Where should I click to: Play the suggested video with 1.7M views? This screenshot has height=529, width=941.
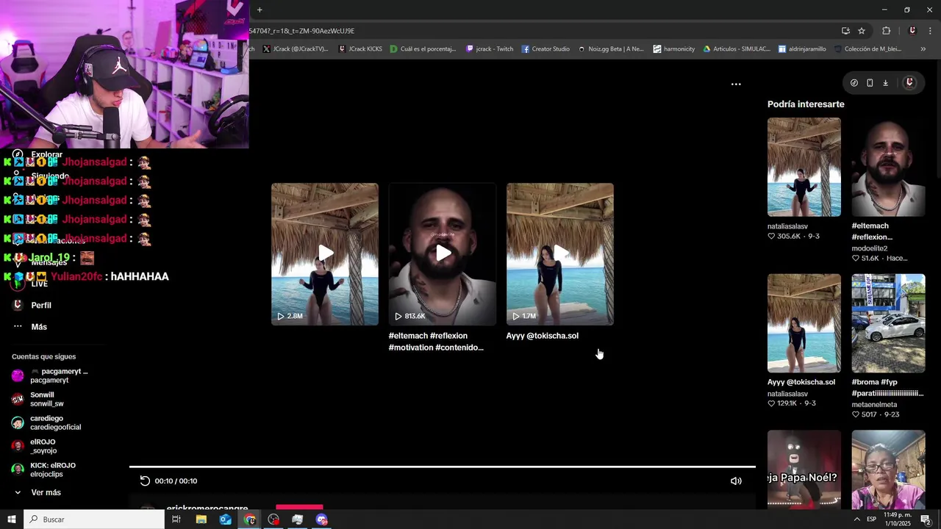click(560, 253)
